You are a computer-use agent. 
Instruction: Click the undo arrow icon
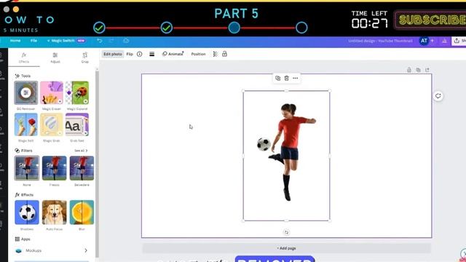[x=100, y=41]
